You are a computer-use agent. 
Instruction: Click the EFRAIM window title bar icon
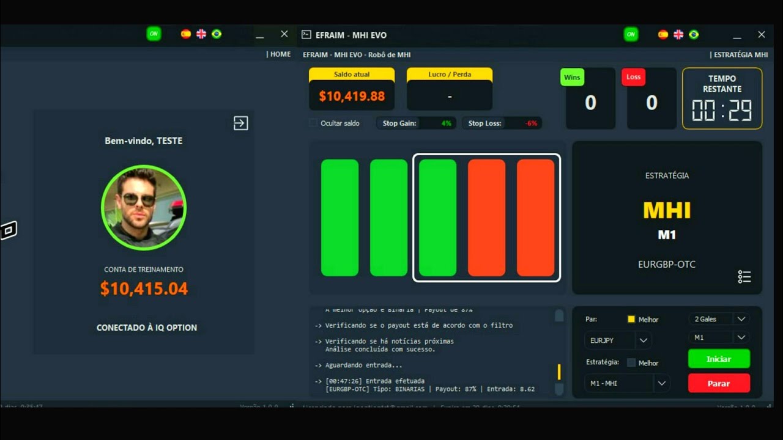pyautogui.click(x=306, y=35)
